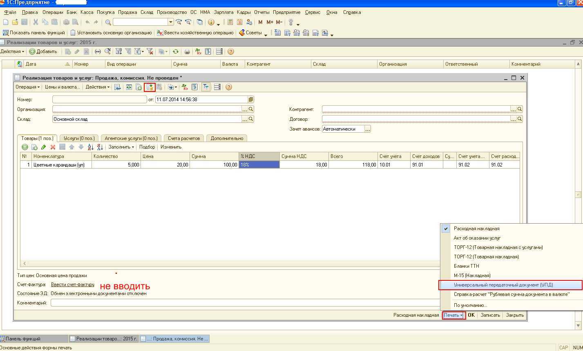The image size is (583, 351).
Task: Open the Файл menu
Action: point(10,12)
